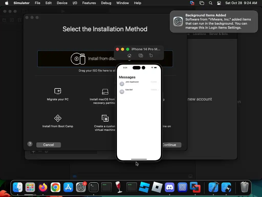Screen dimensions: 262x197
Task: Switch to Locations tab in background window
Action: pyautogui.click(x=199, y=34)
